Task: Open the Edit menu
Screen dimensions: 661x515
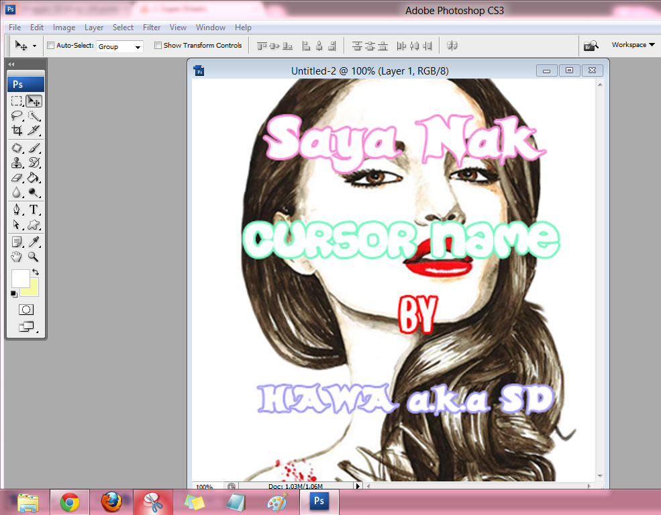Action: (x=37, y=28)
